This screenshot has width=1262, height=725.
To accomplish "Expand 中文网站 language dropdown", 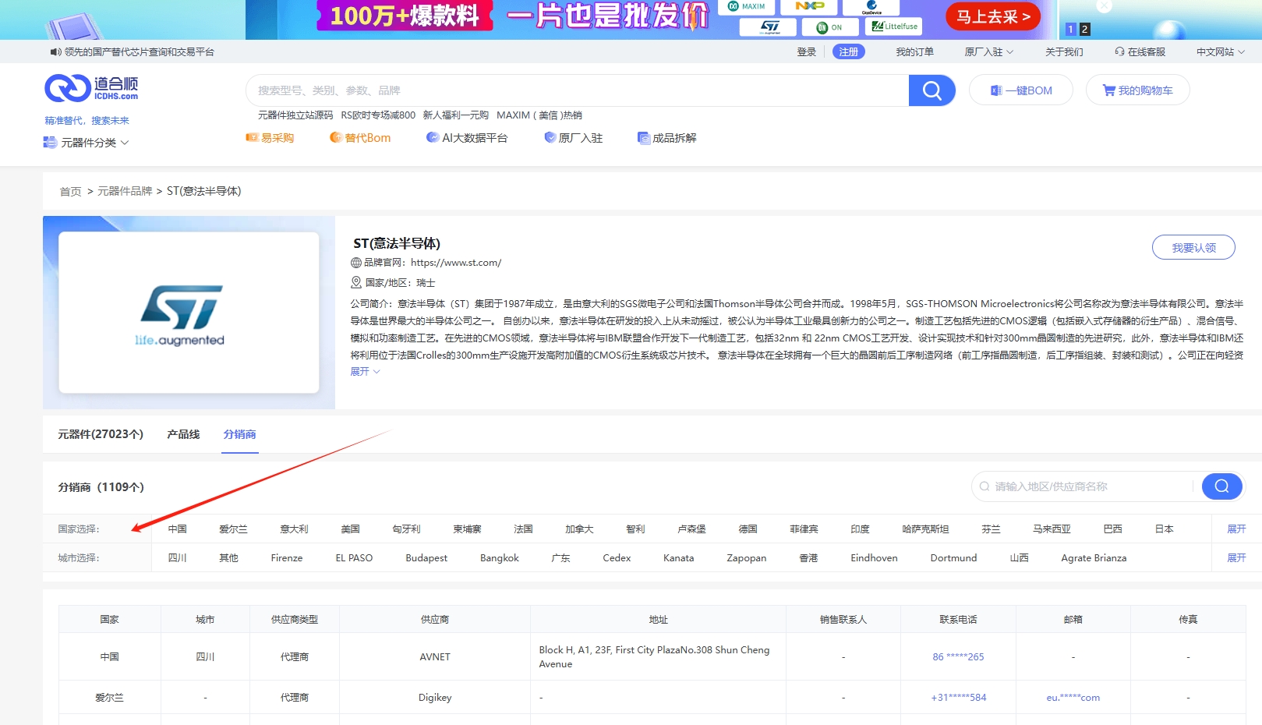I will (x=1221, y=51).
